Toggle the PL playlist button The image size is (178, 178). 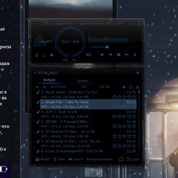coord(74,60)
